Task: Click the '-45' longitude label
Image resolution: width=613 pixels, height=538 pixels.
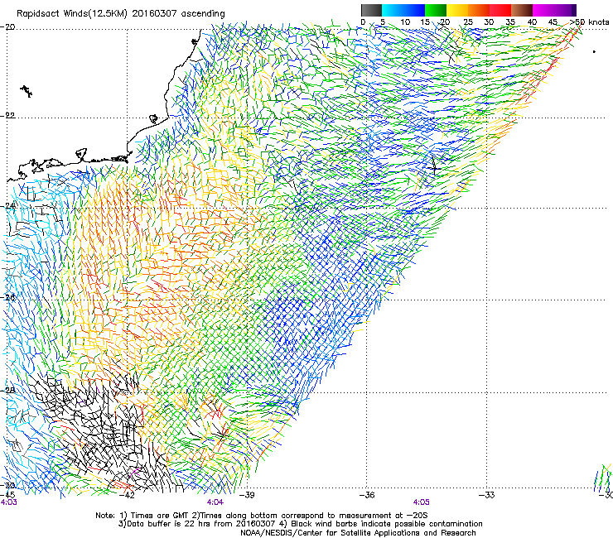Action: point(7,495)
